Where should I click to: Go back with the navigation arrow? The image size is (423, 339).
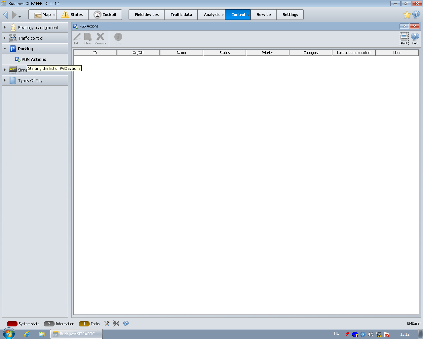coord(6,15)
